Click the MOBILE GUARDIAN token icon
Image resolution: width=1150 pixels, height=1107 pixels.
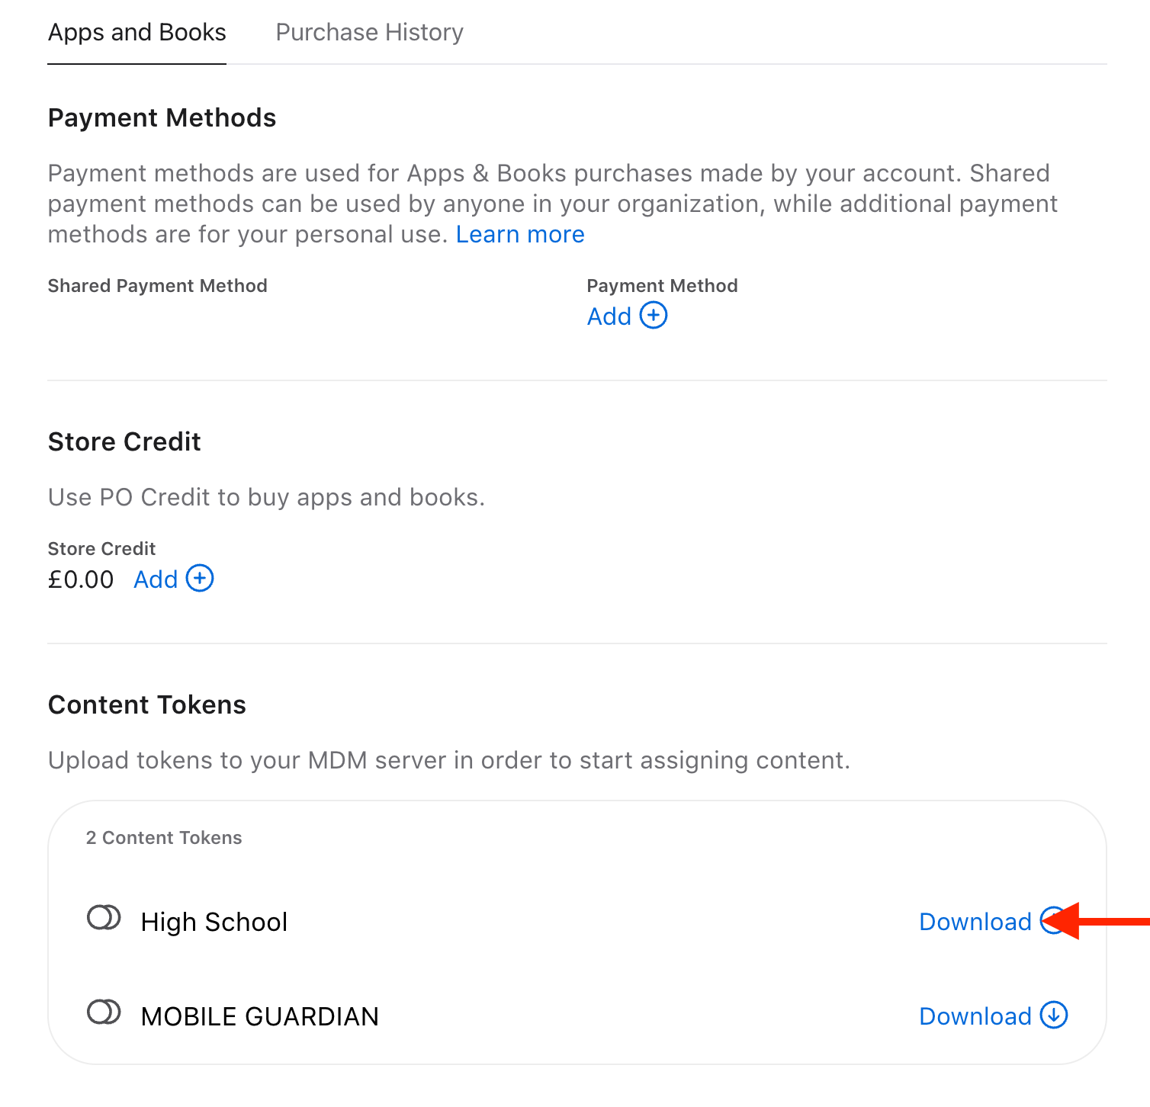(104, 1012)
